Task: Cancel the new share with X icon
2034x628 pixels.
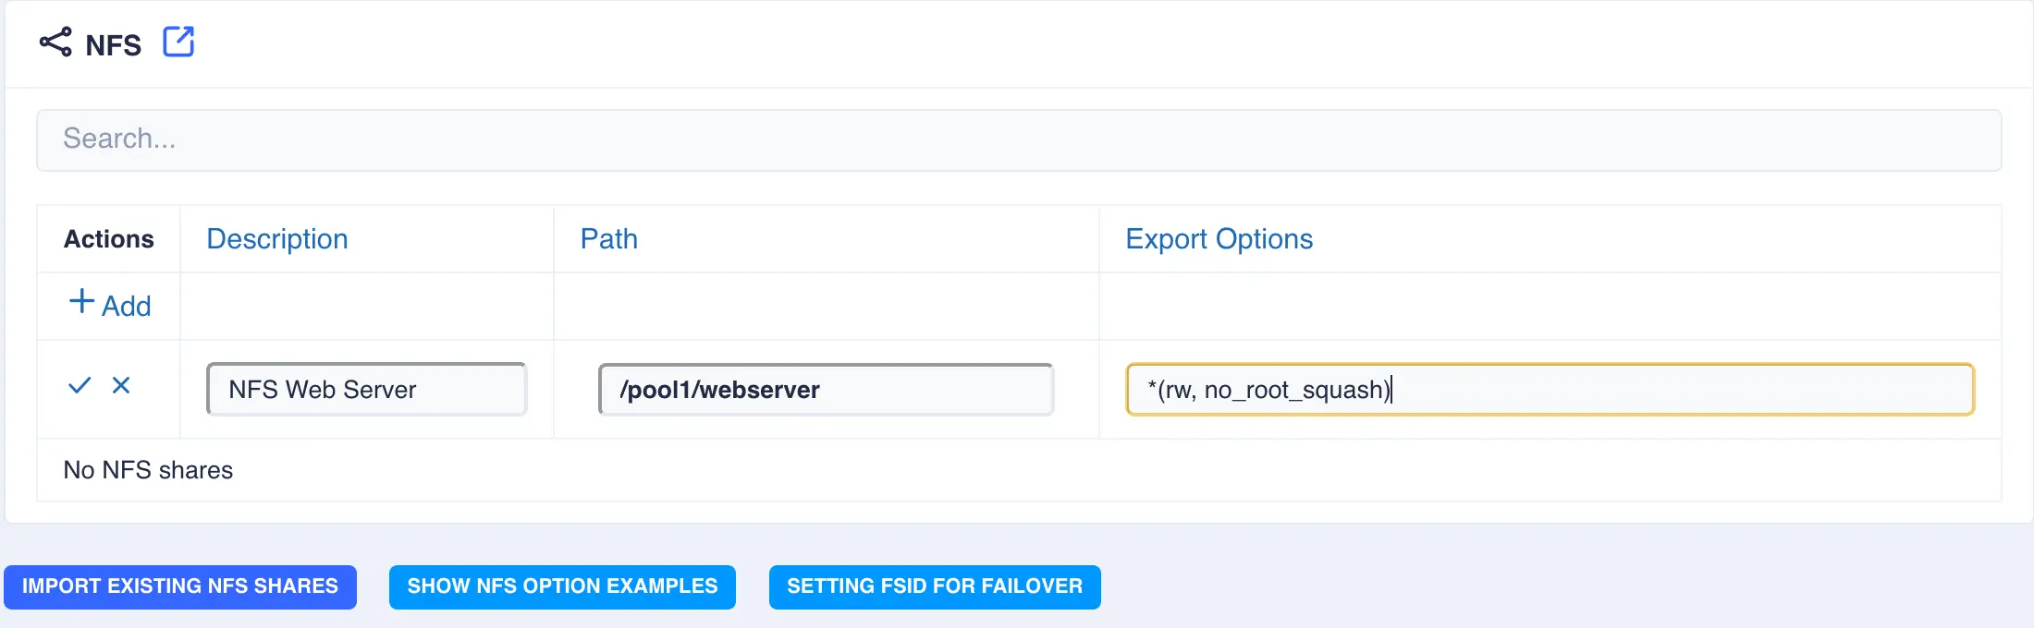Action: click(x=121, y=385)
